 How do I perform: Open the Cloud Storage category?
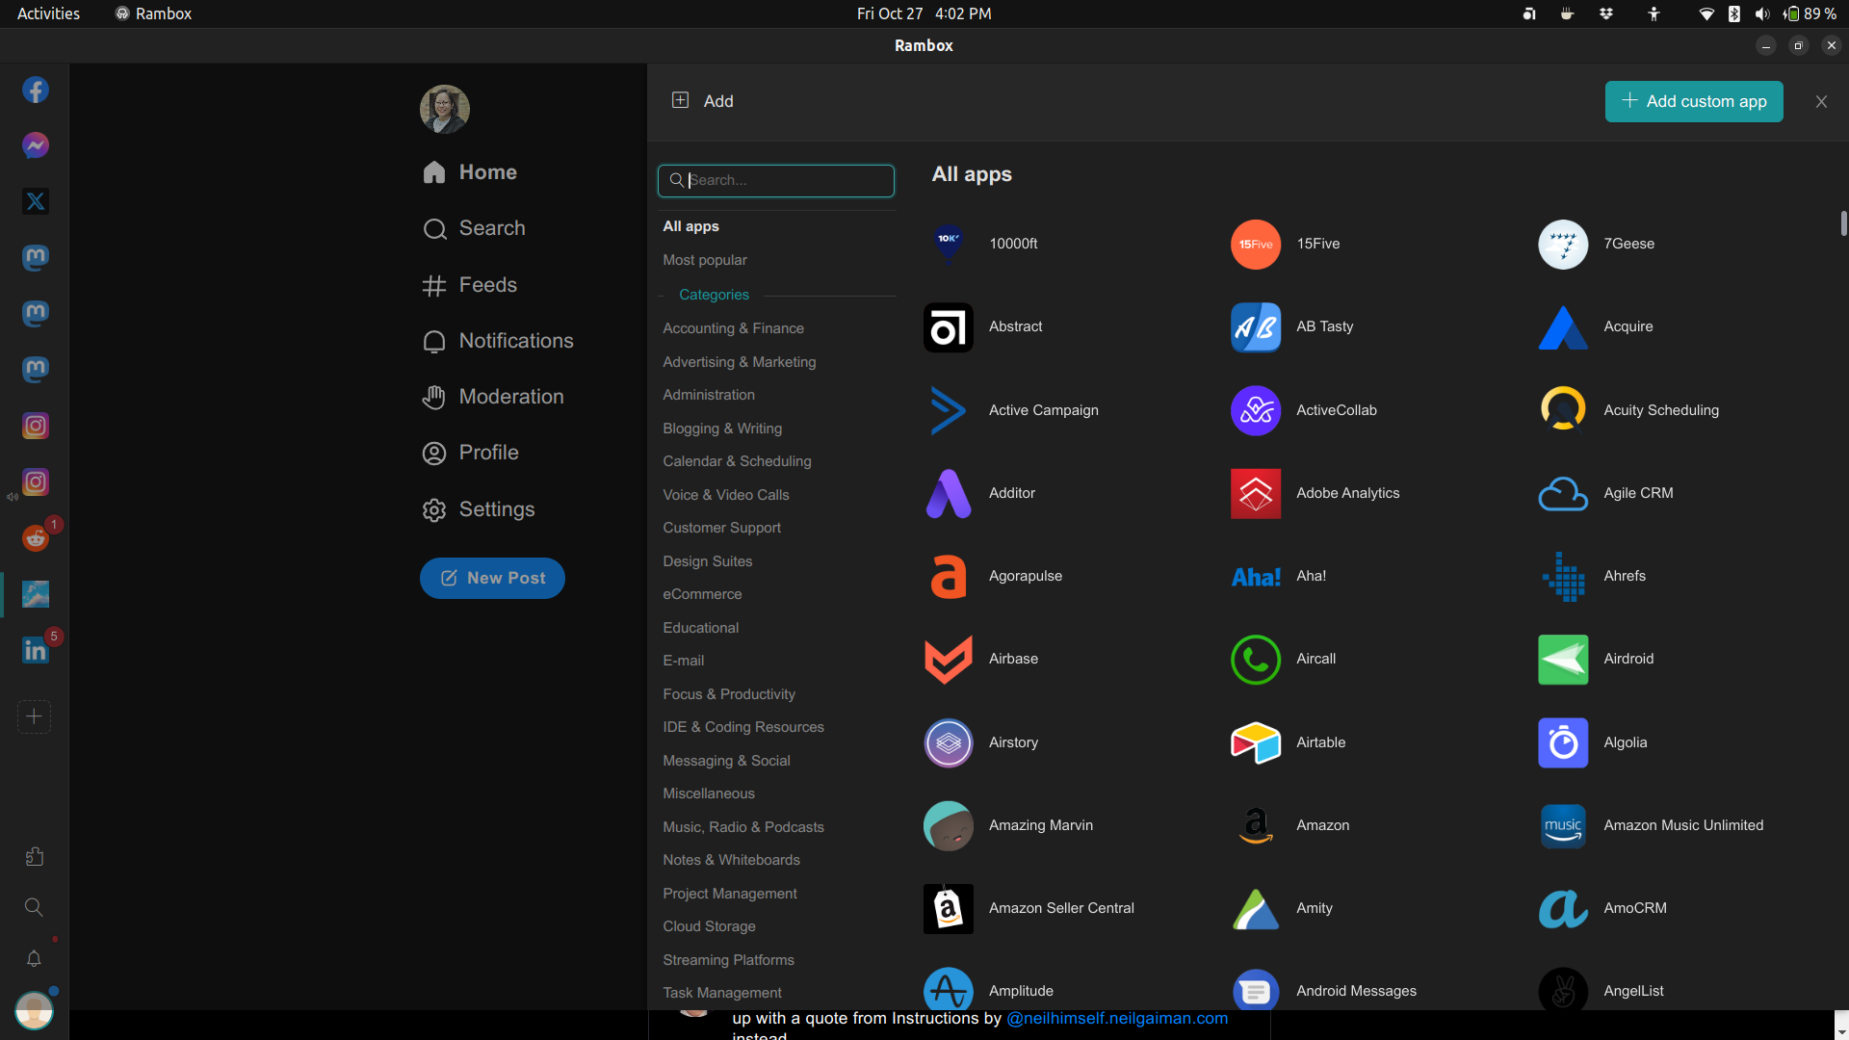[x=709, y=926]
